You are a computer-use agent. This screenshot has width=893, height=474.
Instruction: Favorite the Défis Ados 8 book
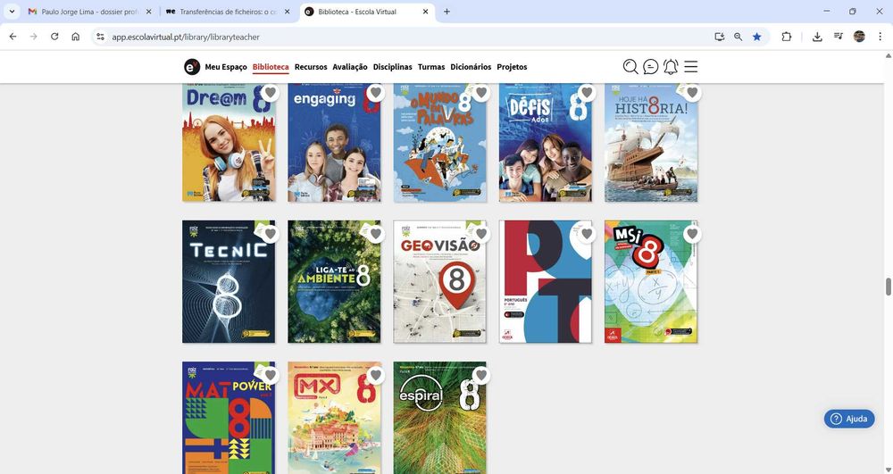click(x=587, y=92)
